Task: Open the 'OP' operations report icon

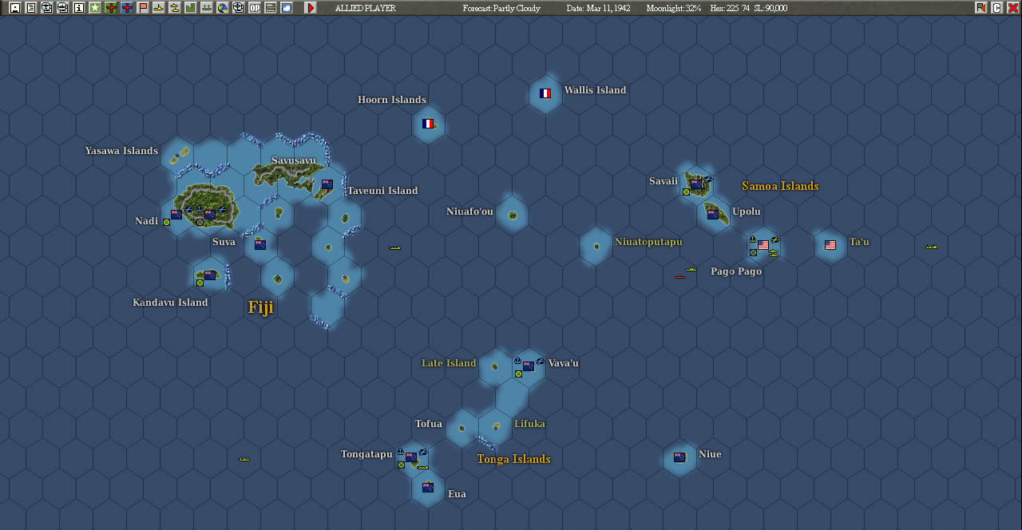Action: 255,8
